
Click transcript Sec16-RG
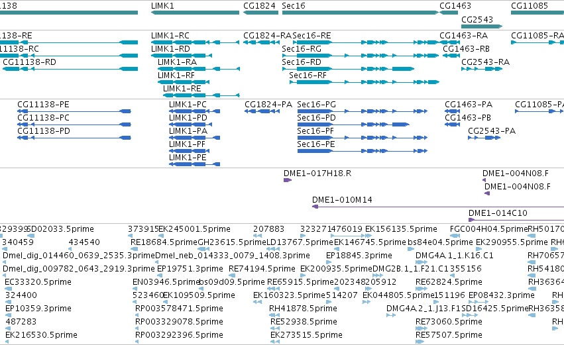[x=302, y=49]
